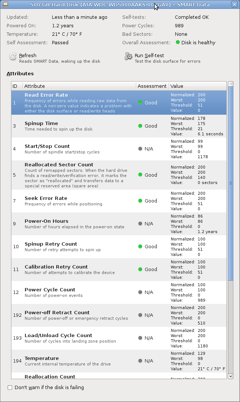Click the Run Self-test button label

pos(149,55)
